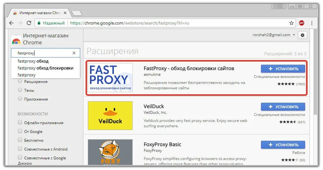Open the FoxyProxy Basic extension title
Viewport: 323px width, 170px height.
[162, 145]
